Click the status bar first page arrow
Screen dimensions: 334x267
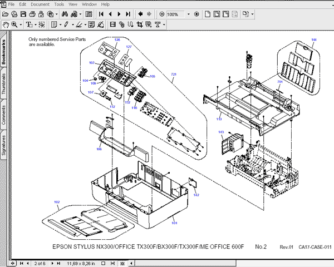pos(22,264)
